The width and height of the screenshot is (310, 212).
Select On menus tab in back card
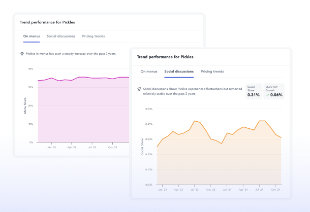[x=32, y=36]
